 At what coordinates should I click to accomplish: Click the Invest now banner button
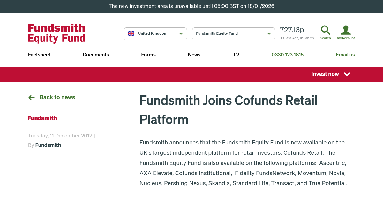point(325,74)
